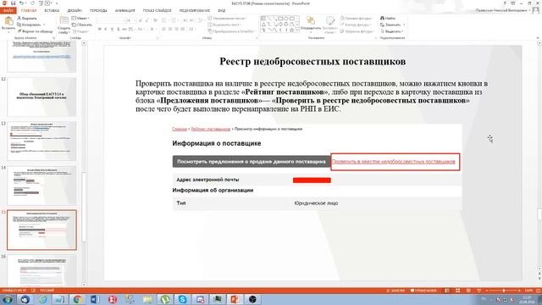Click the Save icon in quick access toolbar
This screenshot has height=305, width=542.
pyautogui.click(x=14, y=3)
